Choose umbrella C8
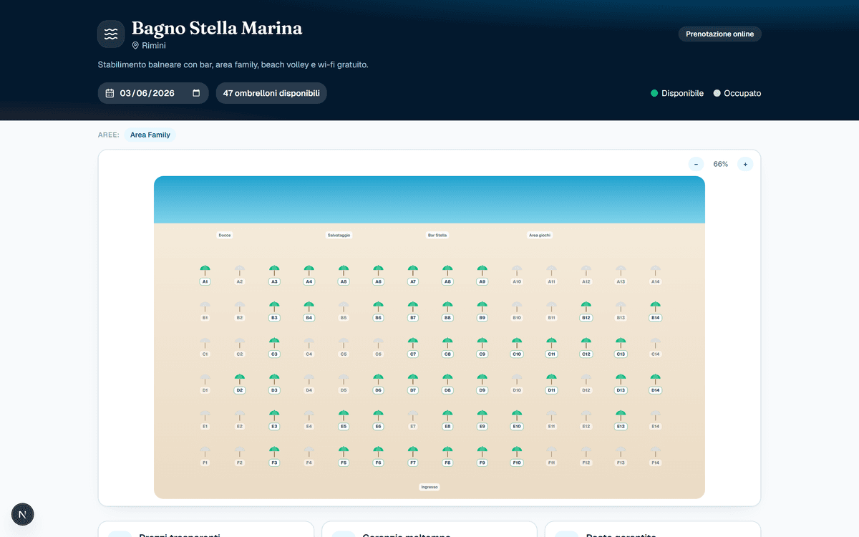 447,347
